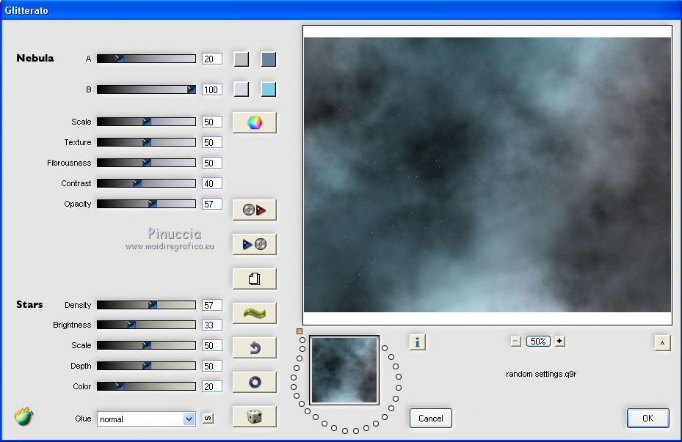This screenshot has width=682, height=442.
Task: Click the Fibrousness value field
Action: (212, 163)
